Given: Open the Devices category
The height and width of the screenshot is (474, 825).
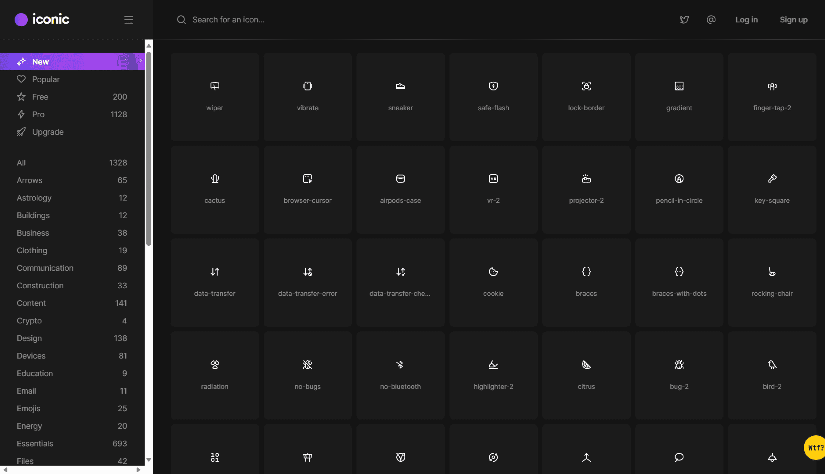Looking at the screenshot, I should click(x=72, y=356).
